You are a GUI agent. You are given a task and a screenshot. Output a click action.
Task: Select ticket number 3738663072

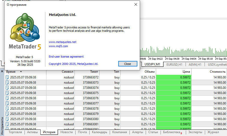(x=91, y=77)
